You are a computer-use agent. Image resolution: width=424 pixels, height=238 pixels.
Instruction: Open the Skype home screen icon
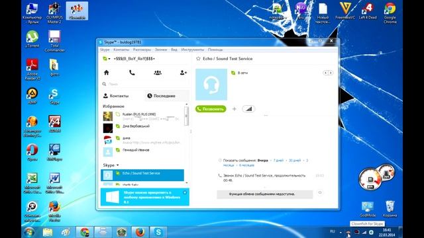107,73
